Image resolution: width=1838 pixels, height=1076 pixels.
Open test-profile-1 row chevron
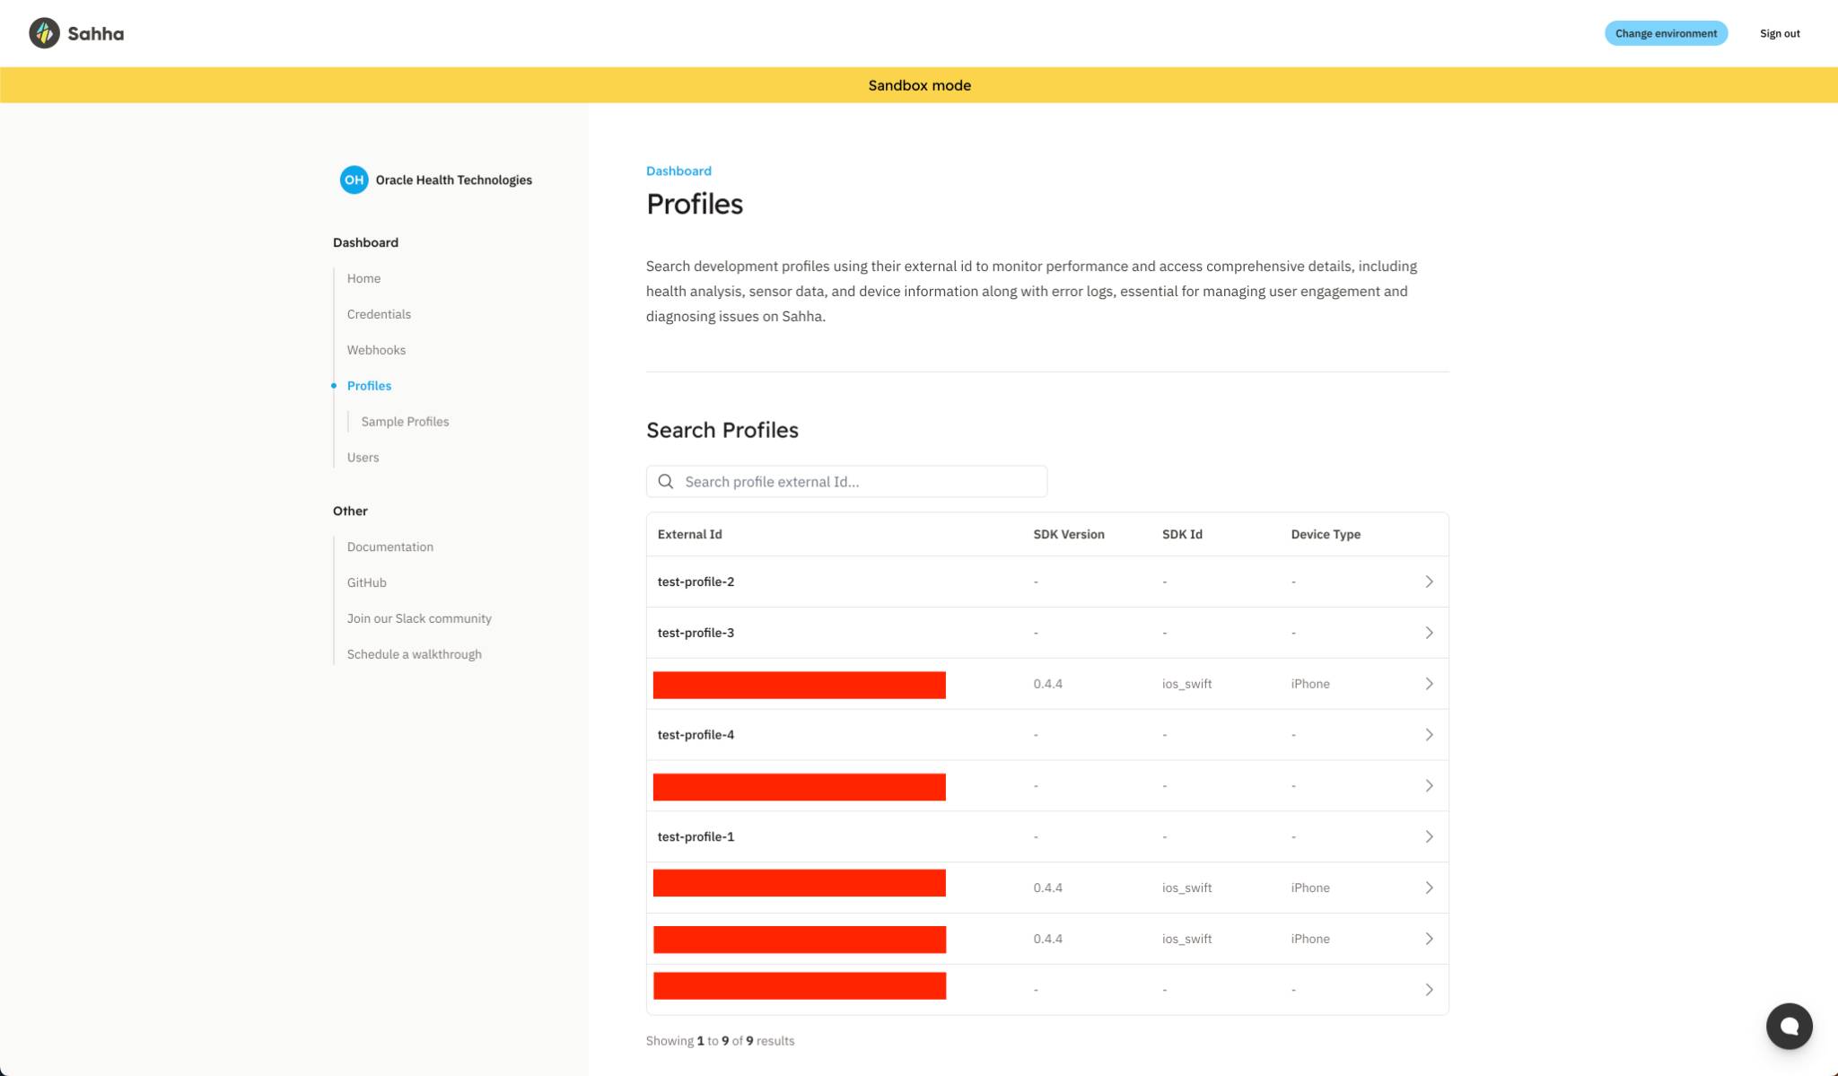(x=1429, y=836)
